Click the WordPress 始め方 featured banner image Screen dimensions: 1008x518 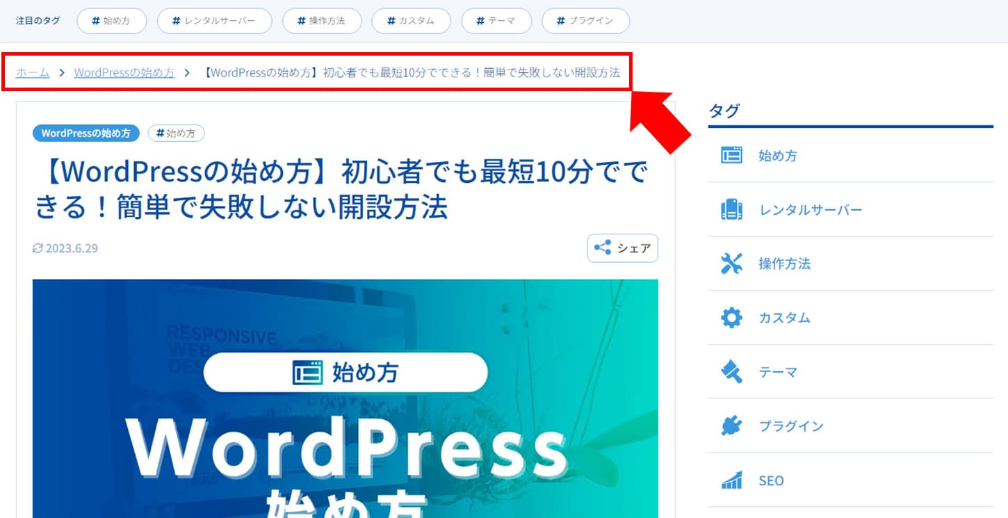pyautogui.click(x=345, y=398)
